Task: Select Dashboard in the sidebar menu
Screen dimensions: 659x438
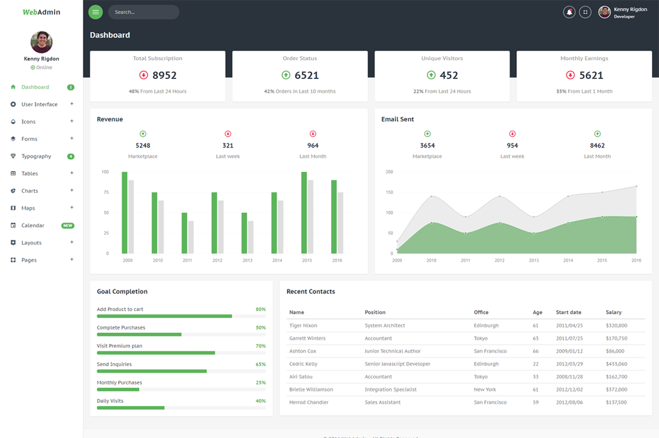Action: (35, 87)
